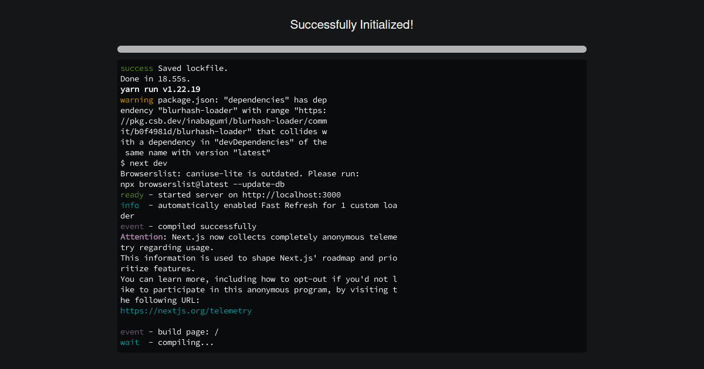This screenshot has width=704, height=369.
Task: Open the nextjs.org telemetry link
Action: tap(186, 311)
